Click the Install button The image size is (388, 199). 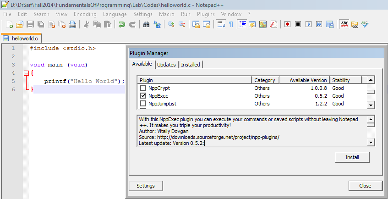(352, 157)
